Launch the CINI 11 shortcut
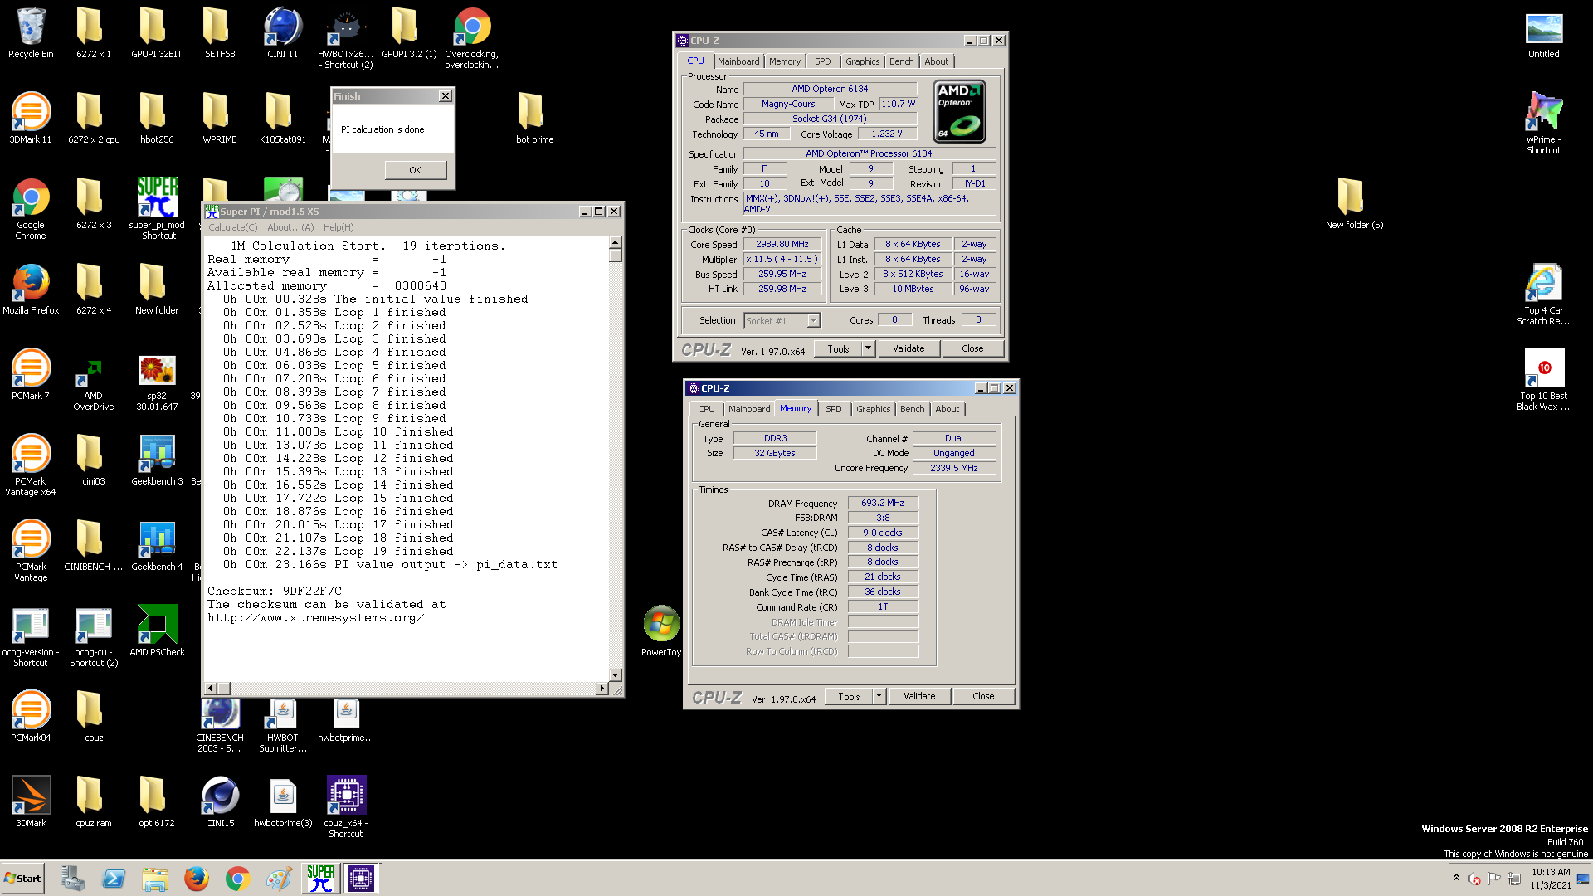This screenshot has height=896, width=1593. tap(282, 33)
